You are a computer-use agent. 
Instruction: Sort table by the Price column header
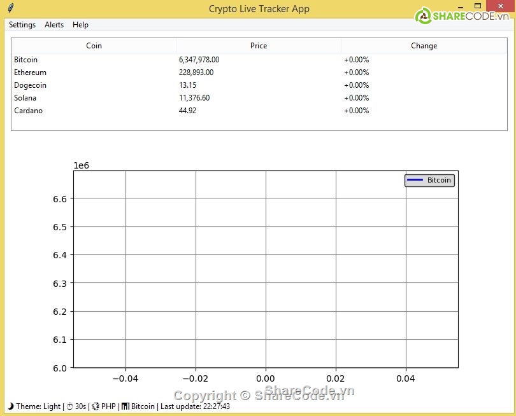(x=259, y=46)
